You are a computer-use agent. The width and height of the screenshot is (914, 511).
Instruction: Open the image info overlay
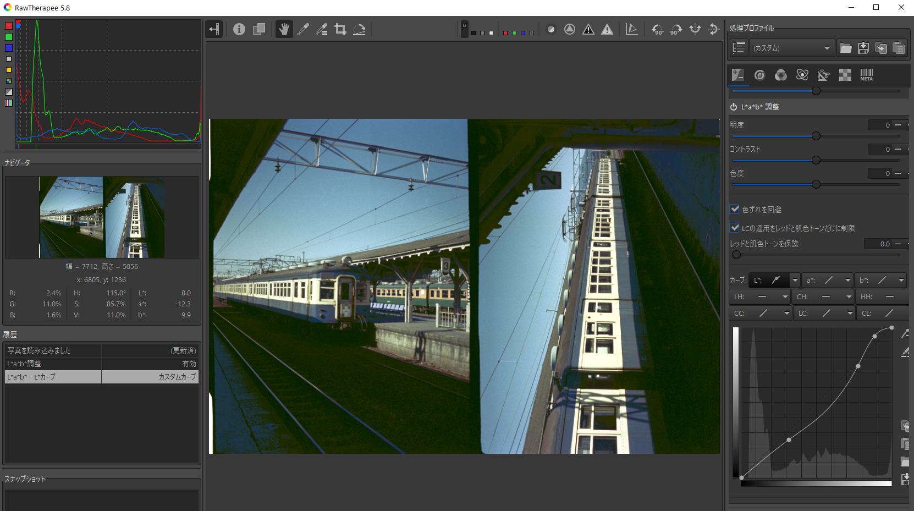pos(239,29)
